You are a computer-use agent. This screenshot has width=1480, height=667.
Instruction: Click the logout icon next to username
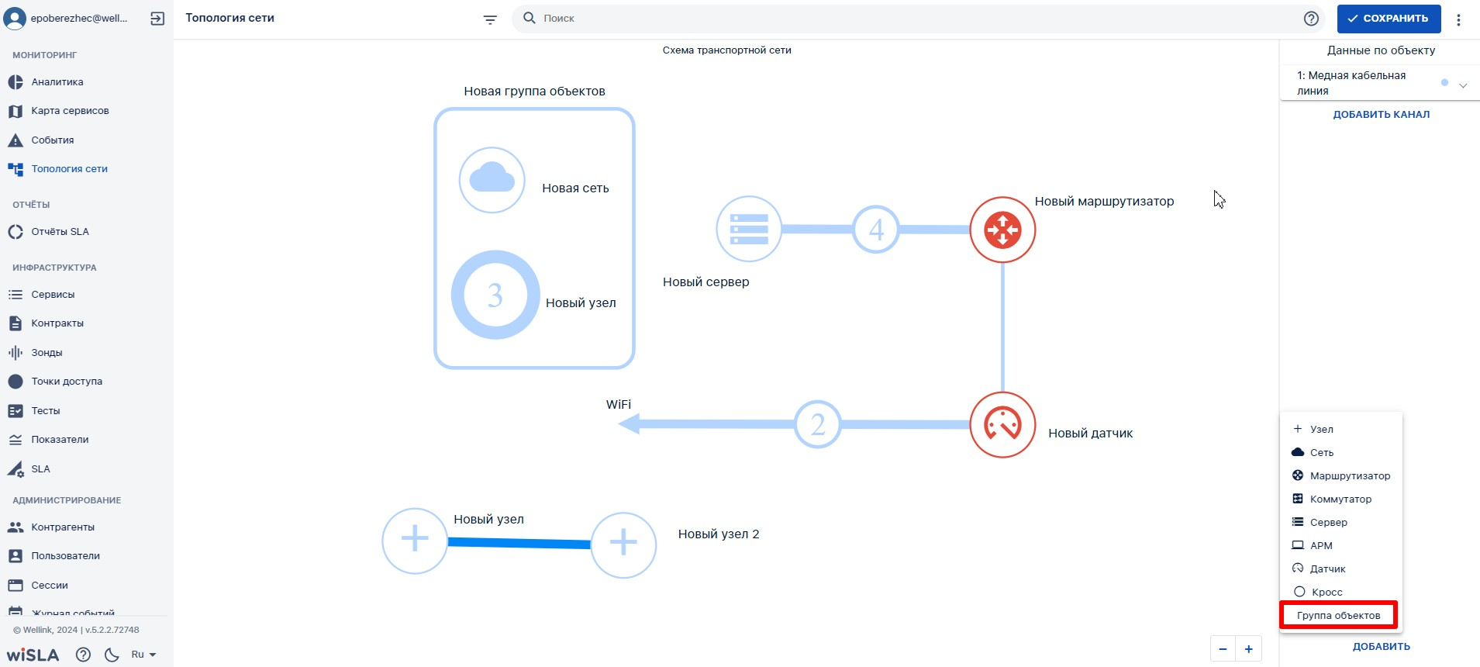click(157, 19)
